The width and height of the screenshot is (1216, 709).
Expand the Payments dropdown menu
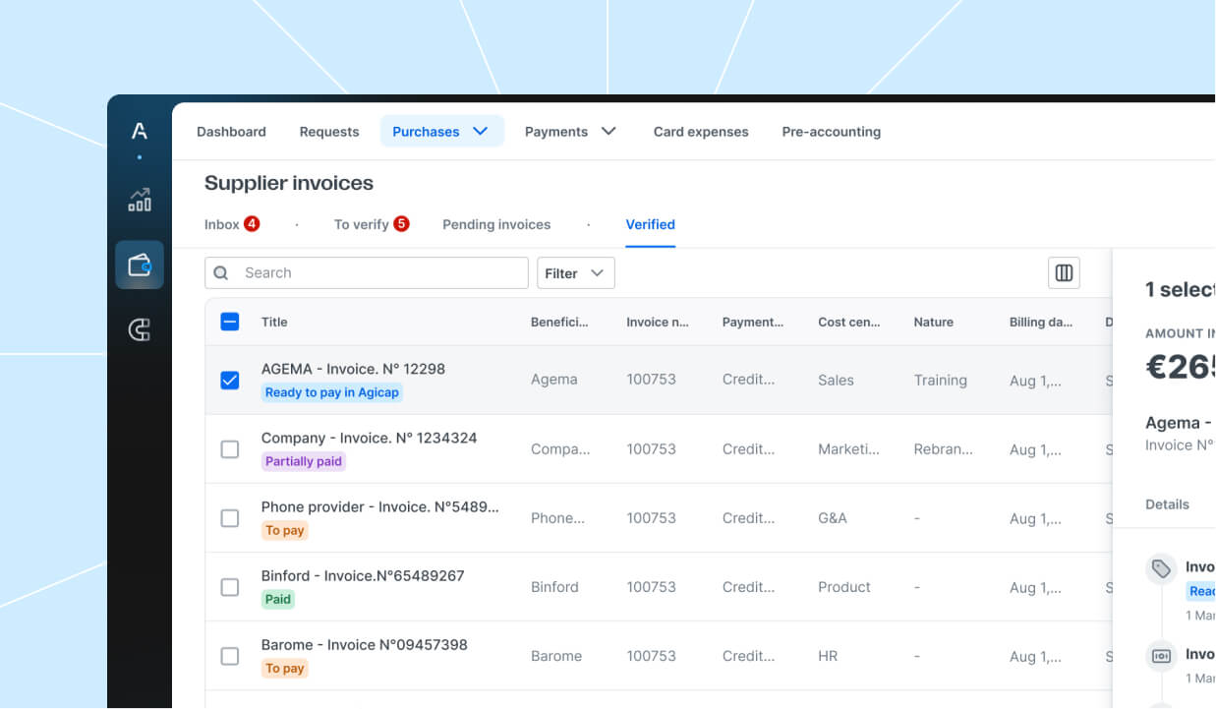[570, 131]
